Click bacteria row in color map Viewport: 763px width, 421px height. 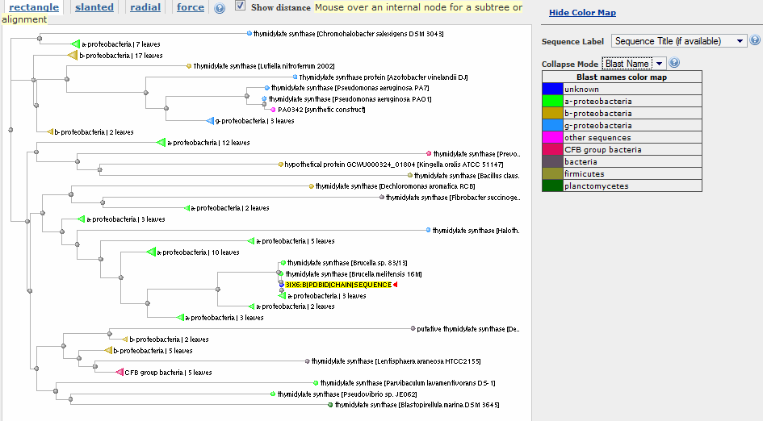(622, 161)
